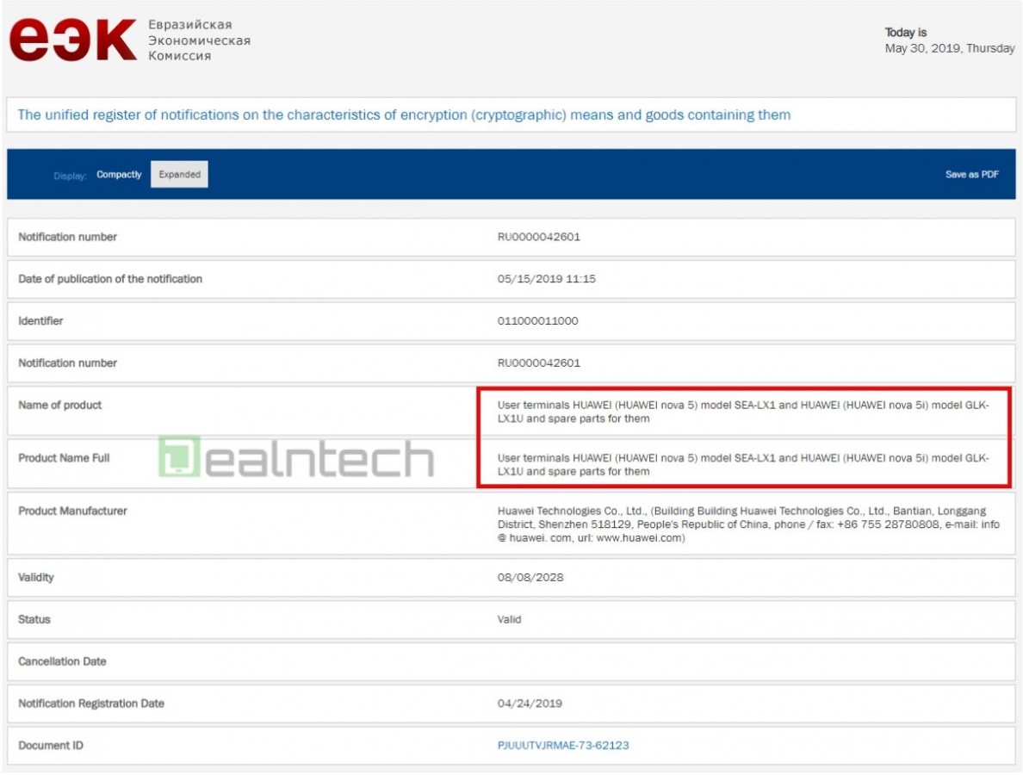Image resolution: width=1023 pixels, height=775 pixels.
Task: Click the EEK logo
Action: click(72, 40)
